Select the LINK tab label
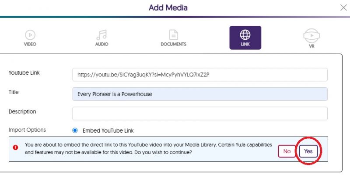350x175 pixels. click(245, 45)
